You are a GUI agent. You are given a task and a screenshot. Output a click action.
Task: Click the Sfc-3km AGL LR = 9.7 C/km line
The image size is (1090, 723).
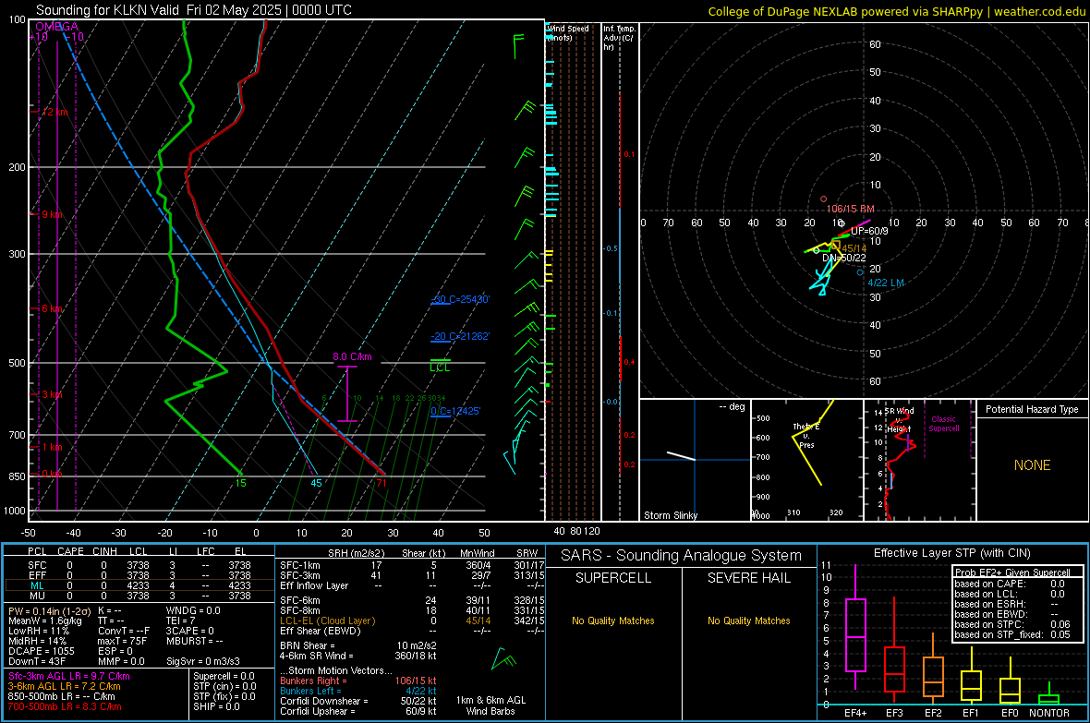coord(69,676)
